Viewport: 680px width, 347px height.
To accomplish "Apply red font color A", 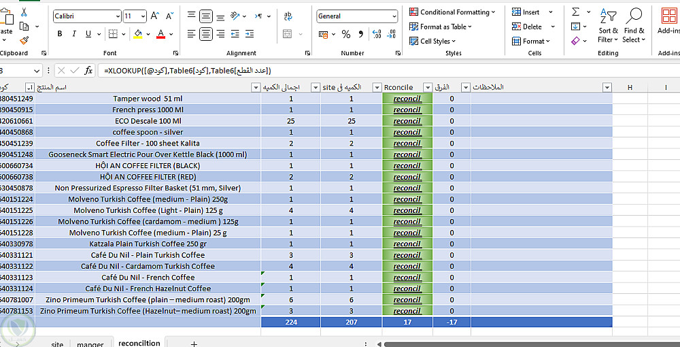I will pyautogui.click(x=161, y=34).
